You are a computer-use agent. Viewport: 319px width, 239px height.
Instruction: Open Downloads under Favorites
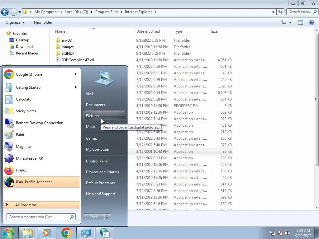[x=25, y=47]
